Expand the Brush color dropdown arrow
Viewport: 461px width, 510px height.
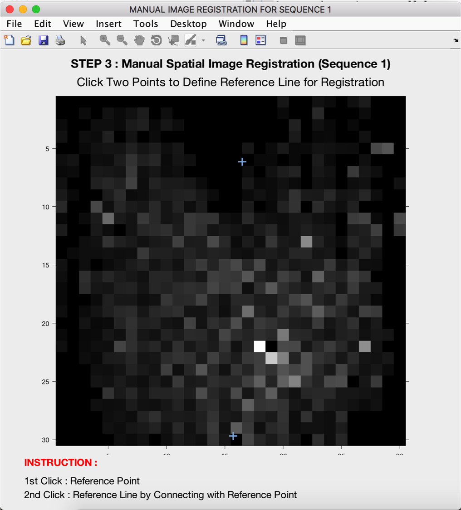click(203, 40)
